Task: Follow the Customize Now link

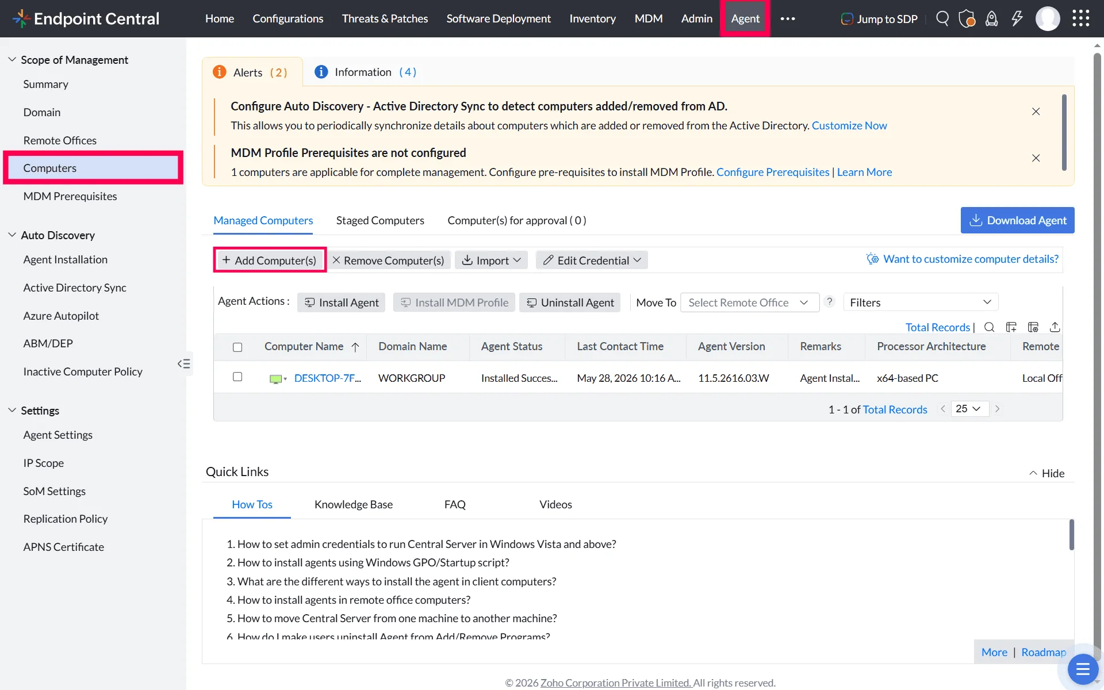Action: [849, 125]
